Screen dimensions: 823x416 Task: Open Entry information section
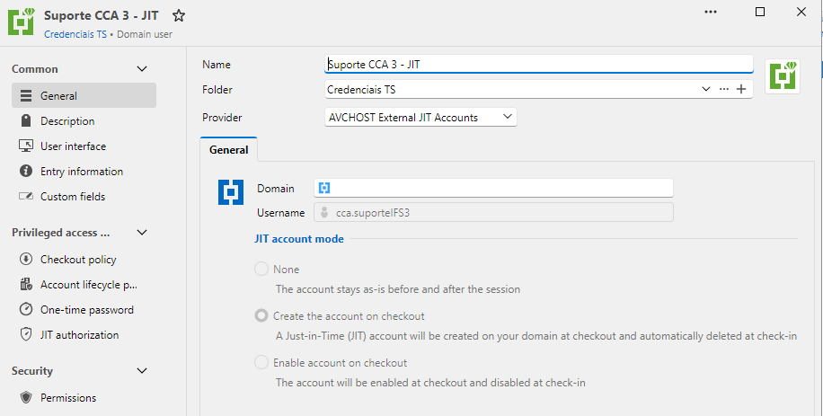click(x=84, y=172)
